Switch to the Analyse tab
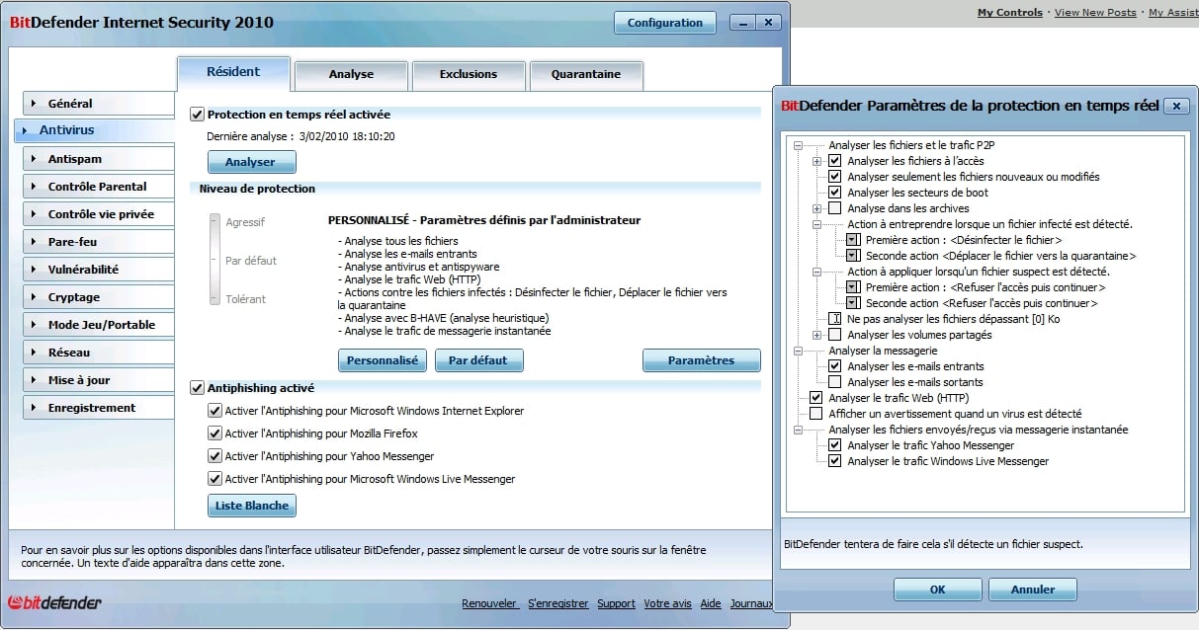The height and width of the screenshot is (630, 1199). click(351, 75)
